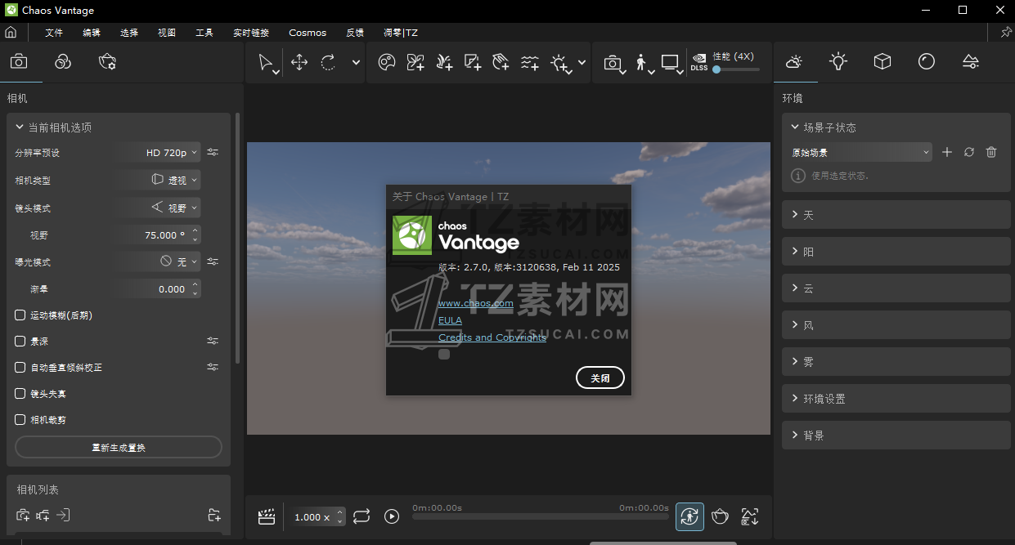This screenshot has height=545, width=1015.
Task: Open the 文件 menu
Action: pyautogui.click(x=54, y=33)
